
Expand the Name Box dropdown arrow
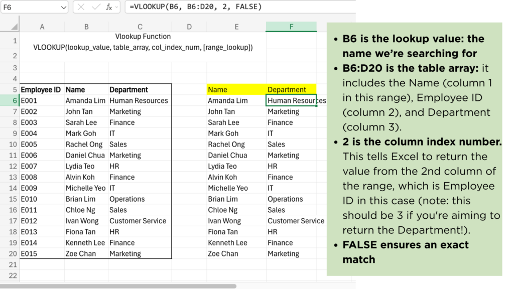[x=64, y=7]
